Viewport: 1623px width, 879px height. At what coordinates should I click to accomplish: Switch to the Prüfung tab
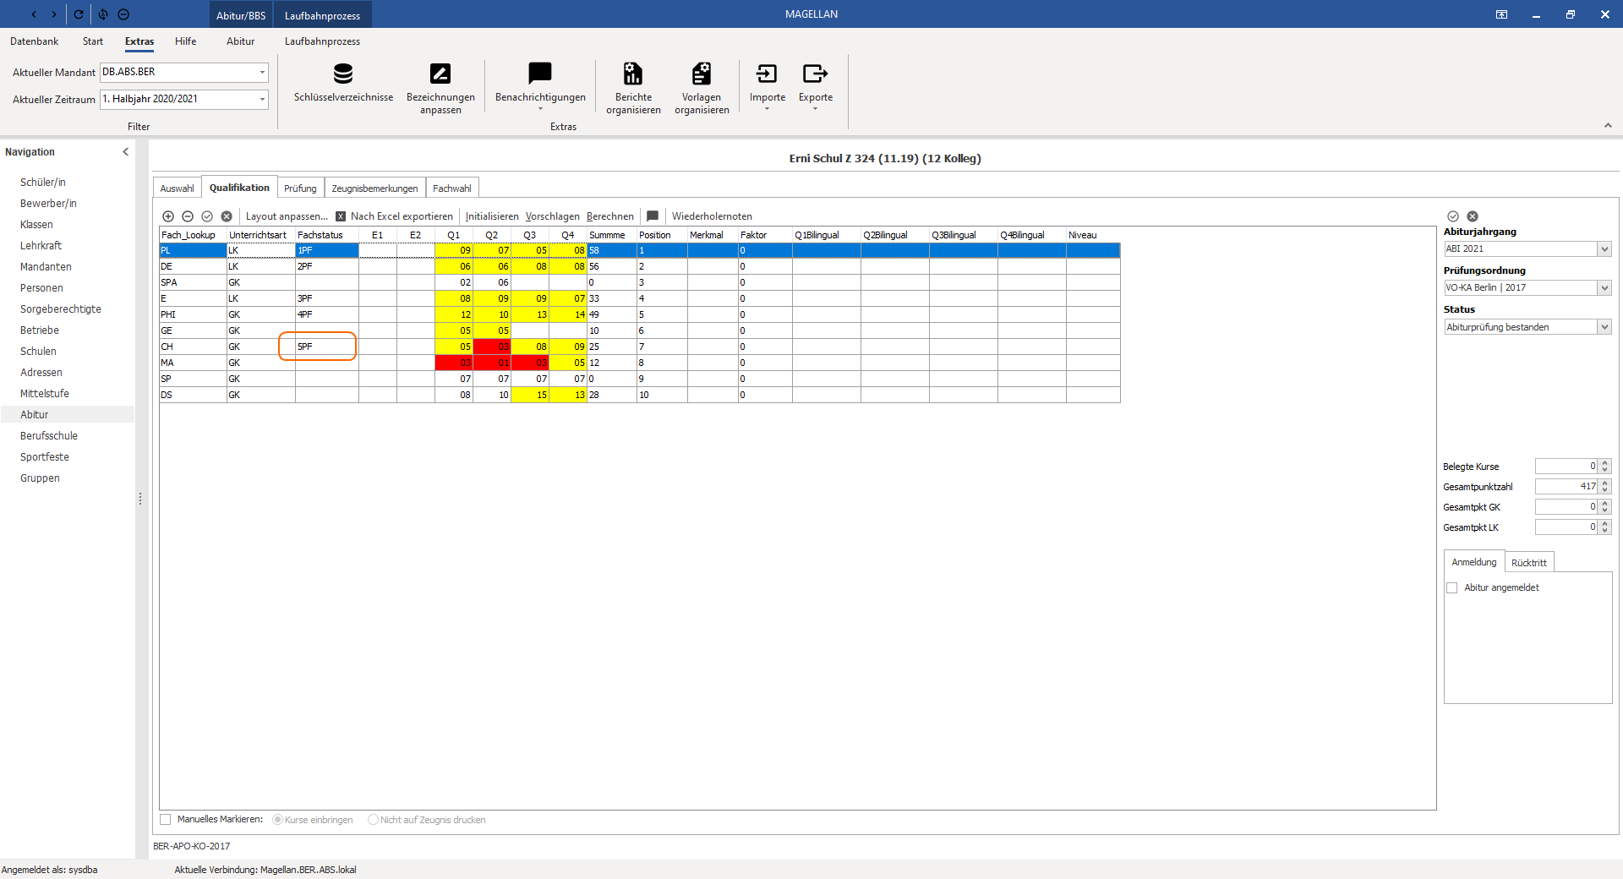tap(300, 188)
